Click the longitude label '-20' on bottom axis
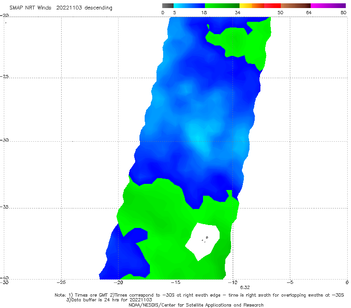The image size is (351, 308). coord(118,282)
